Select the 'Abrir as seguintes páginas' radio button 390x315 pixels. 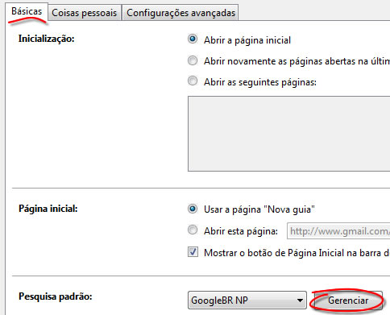point(193,81)
